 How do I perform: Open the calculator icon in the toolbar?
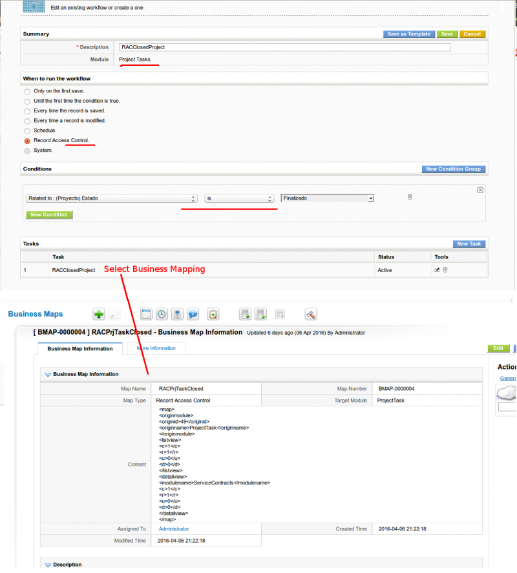point(177,314)
